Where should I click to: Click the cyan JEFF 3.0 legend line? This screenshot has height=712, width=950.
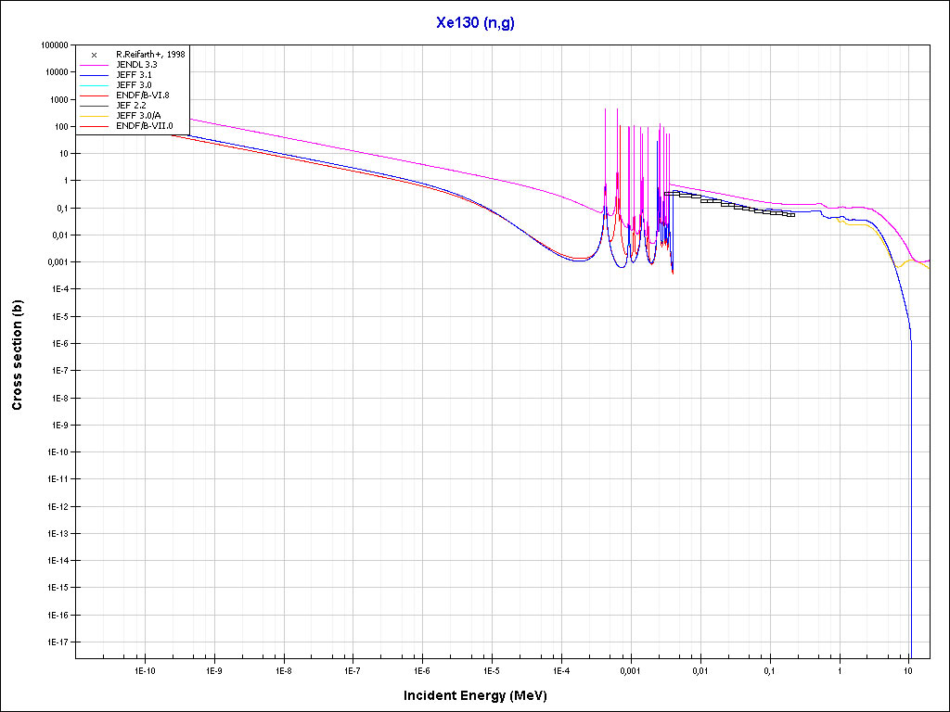[95, 85]
